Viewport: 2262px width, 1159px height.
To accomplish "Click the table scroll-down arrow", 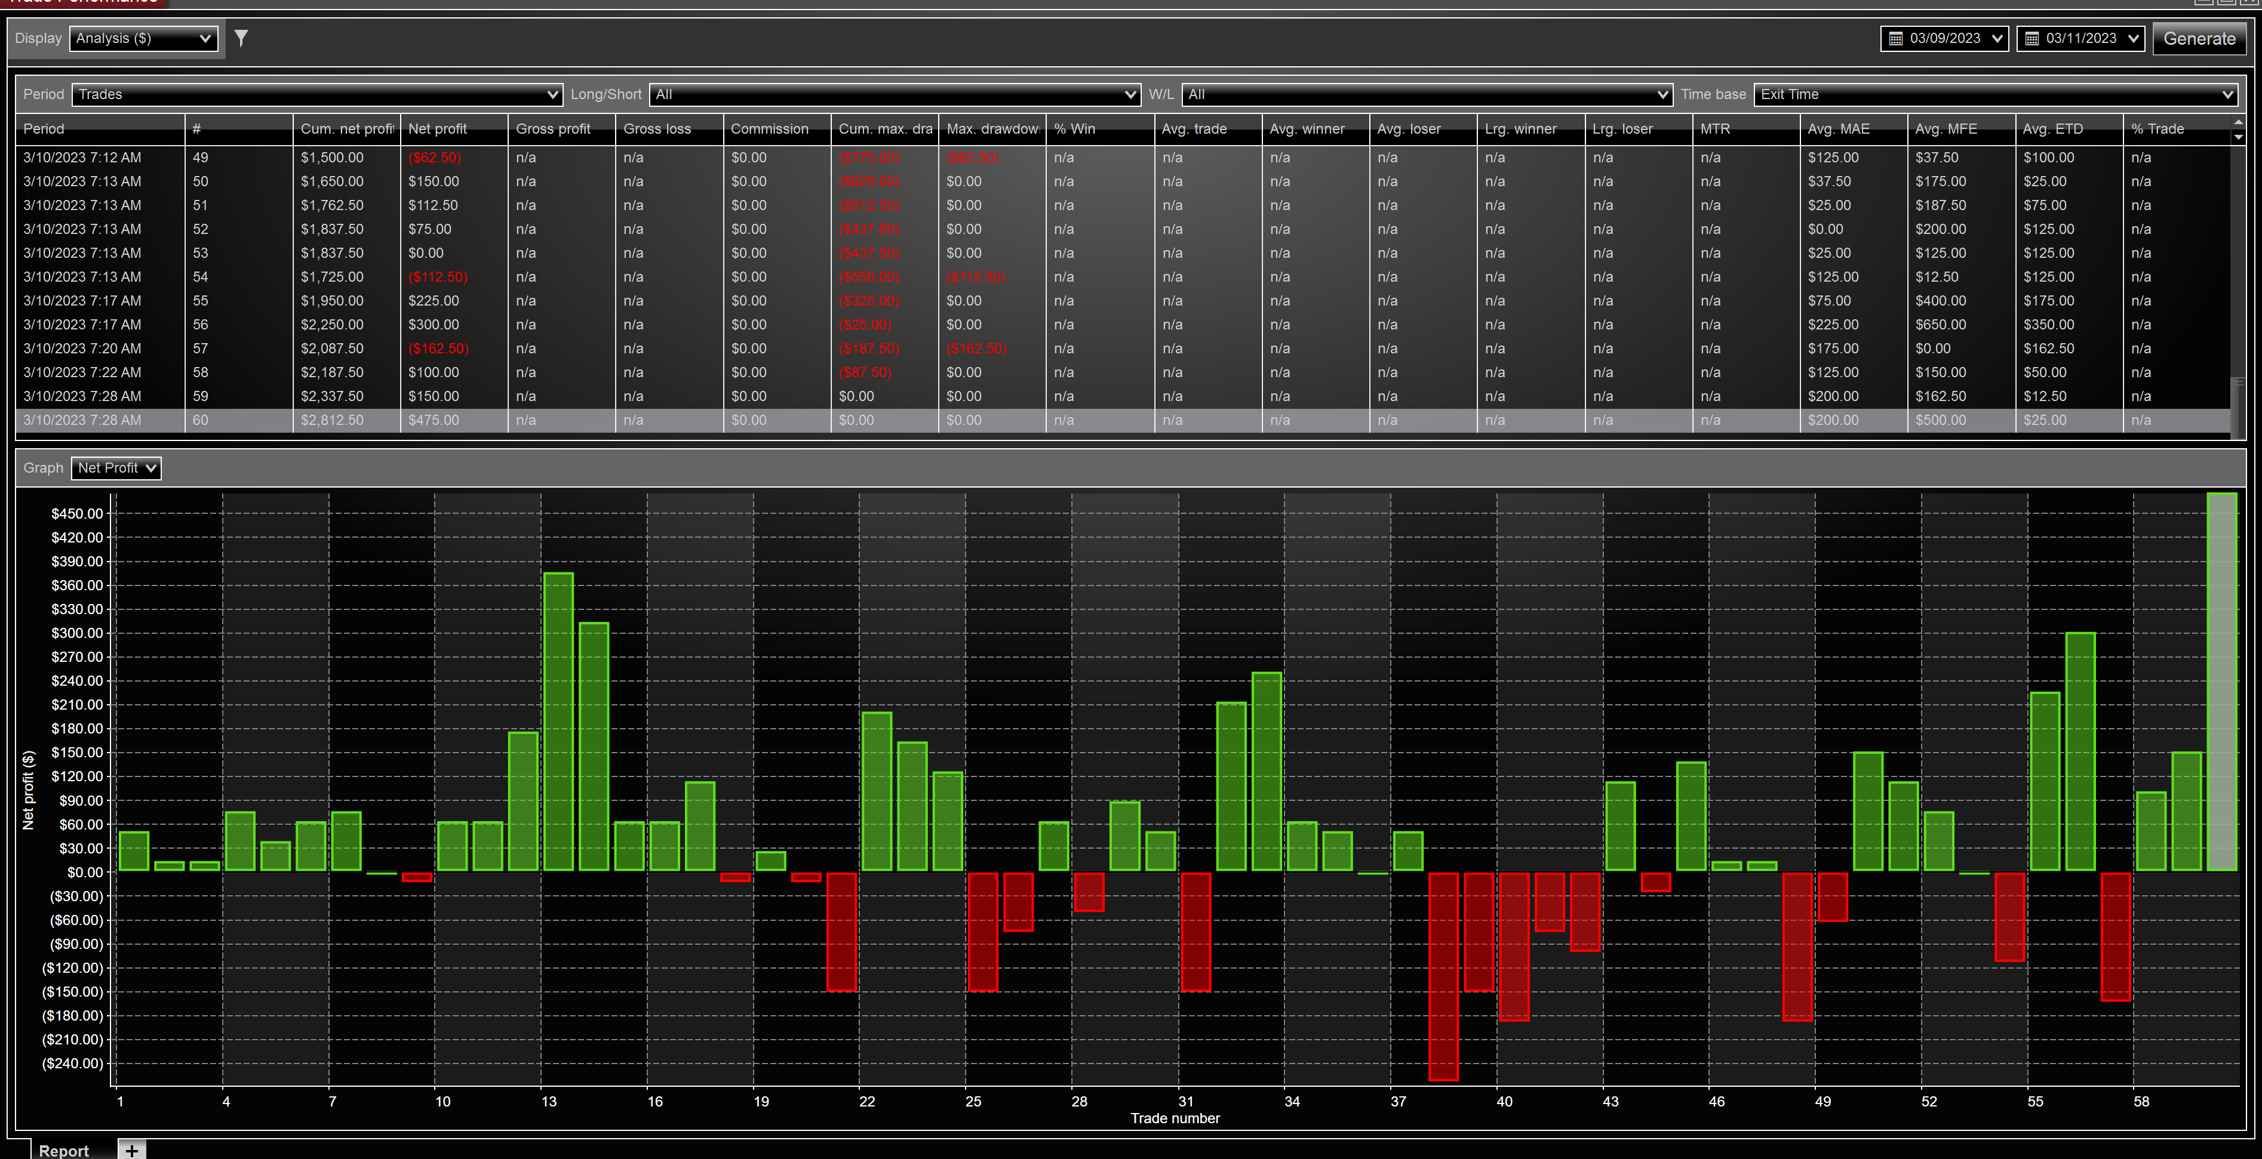I will (x=2238, y=137).
